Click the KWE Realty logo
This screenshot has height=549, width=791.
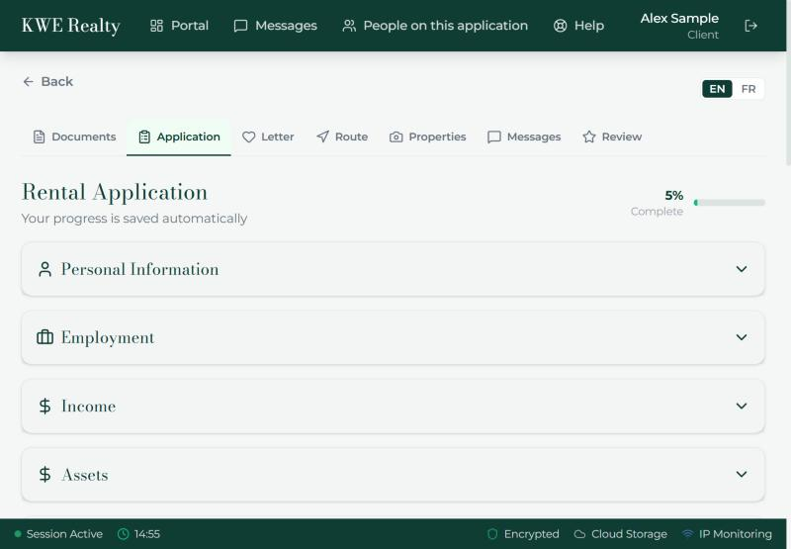pos(70,26)
